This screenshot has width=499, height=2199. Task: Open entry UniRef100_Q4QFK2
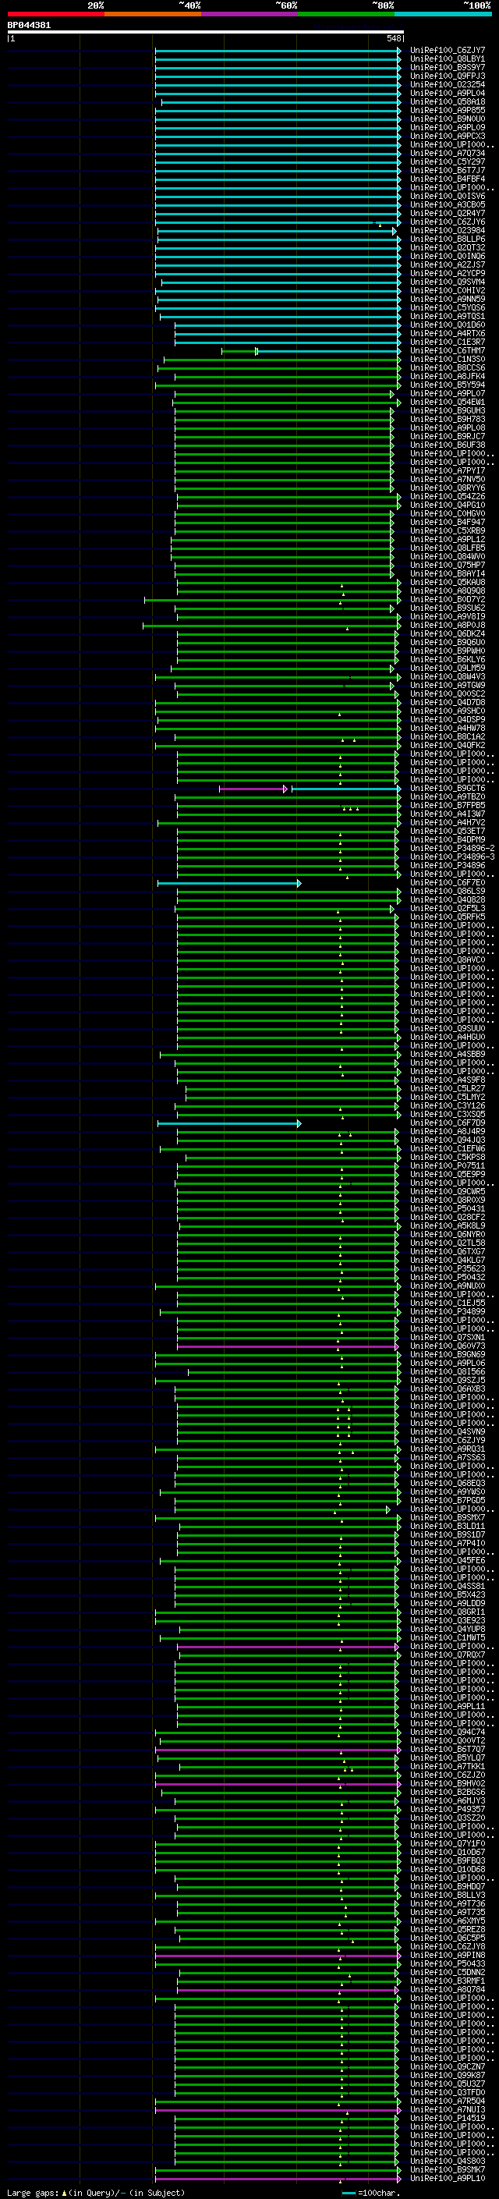(448, 745)
